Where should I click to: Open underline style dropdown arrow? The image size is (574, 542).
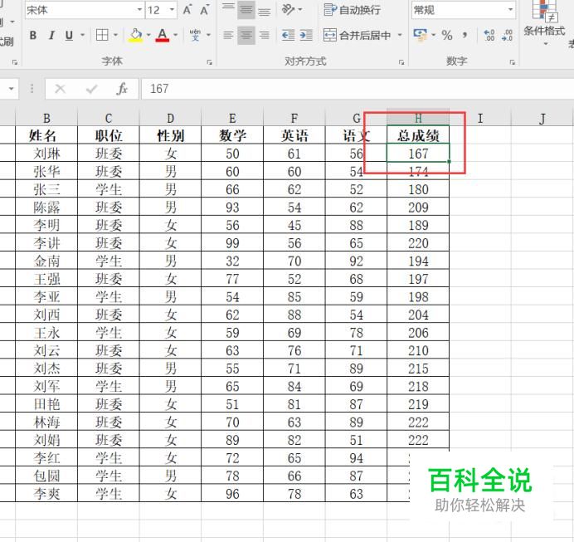point(83,36)
